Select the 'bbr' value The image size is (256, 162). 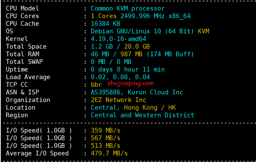pos(96,85)
